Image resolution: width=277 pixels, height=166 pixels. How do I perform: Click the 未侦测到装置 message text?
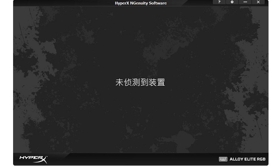140,82
